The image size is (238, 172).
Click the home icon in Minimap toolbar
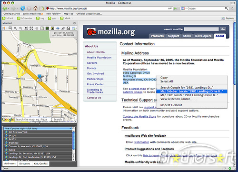68,28
